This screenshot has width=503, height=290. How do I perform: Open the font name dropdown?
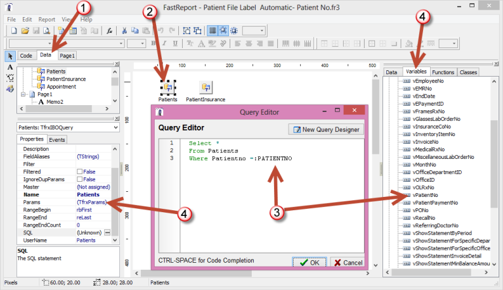coord(121,43)
